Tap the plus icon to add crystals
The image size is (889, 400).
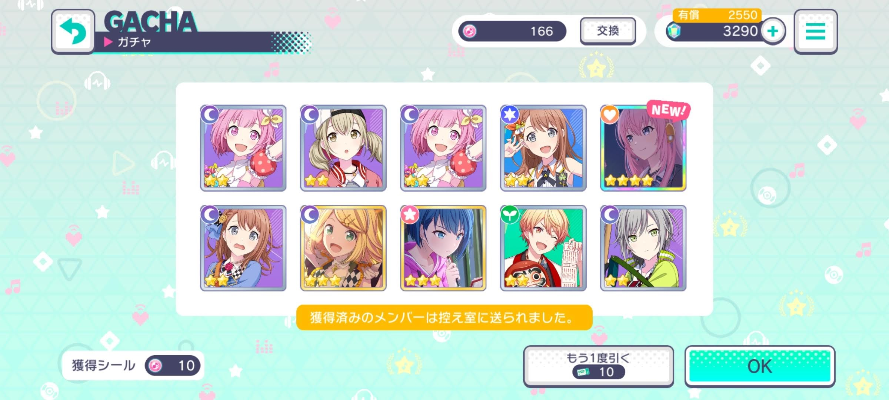coord(773,31)
